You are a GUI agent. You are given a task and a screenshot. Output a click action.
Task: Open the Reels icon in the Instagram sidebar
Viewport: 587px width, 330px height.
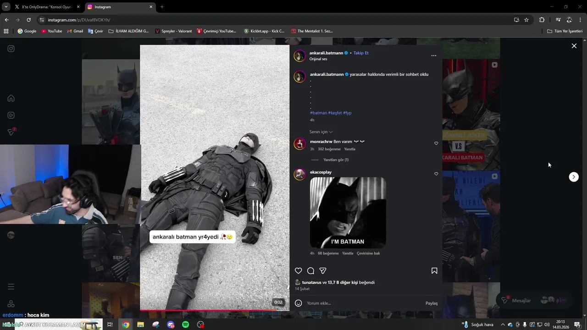[11, 115]
